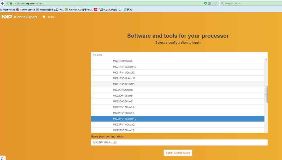This screenshot has width=282, height=160.
Task: Click the processor list scrollbar thumb
Action: (266, 94)
